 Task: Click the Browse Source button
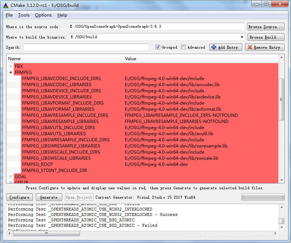(x=266, y=27)
